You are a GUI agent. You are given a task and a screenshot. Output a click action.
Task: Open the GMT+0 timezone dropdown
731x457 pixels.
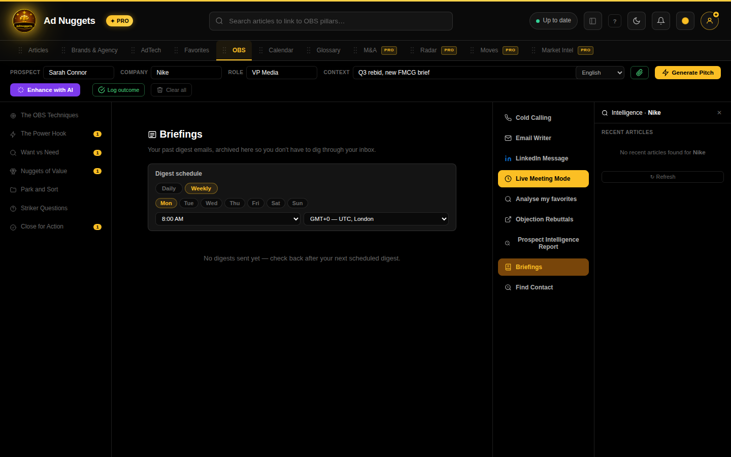(x=376, y=219)
